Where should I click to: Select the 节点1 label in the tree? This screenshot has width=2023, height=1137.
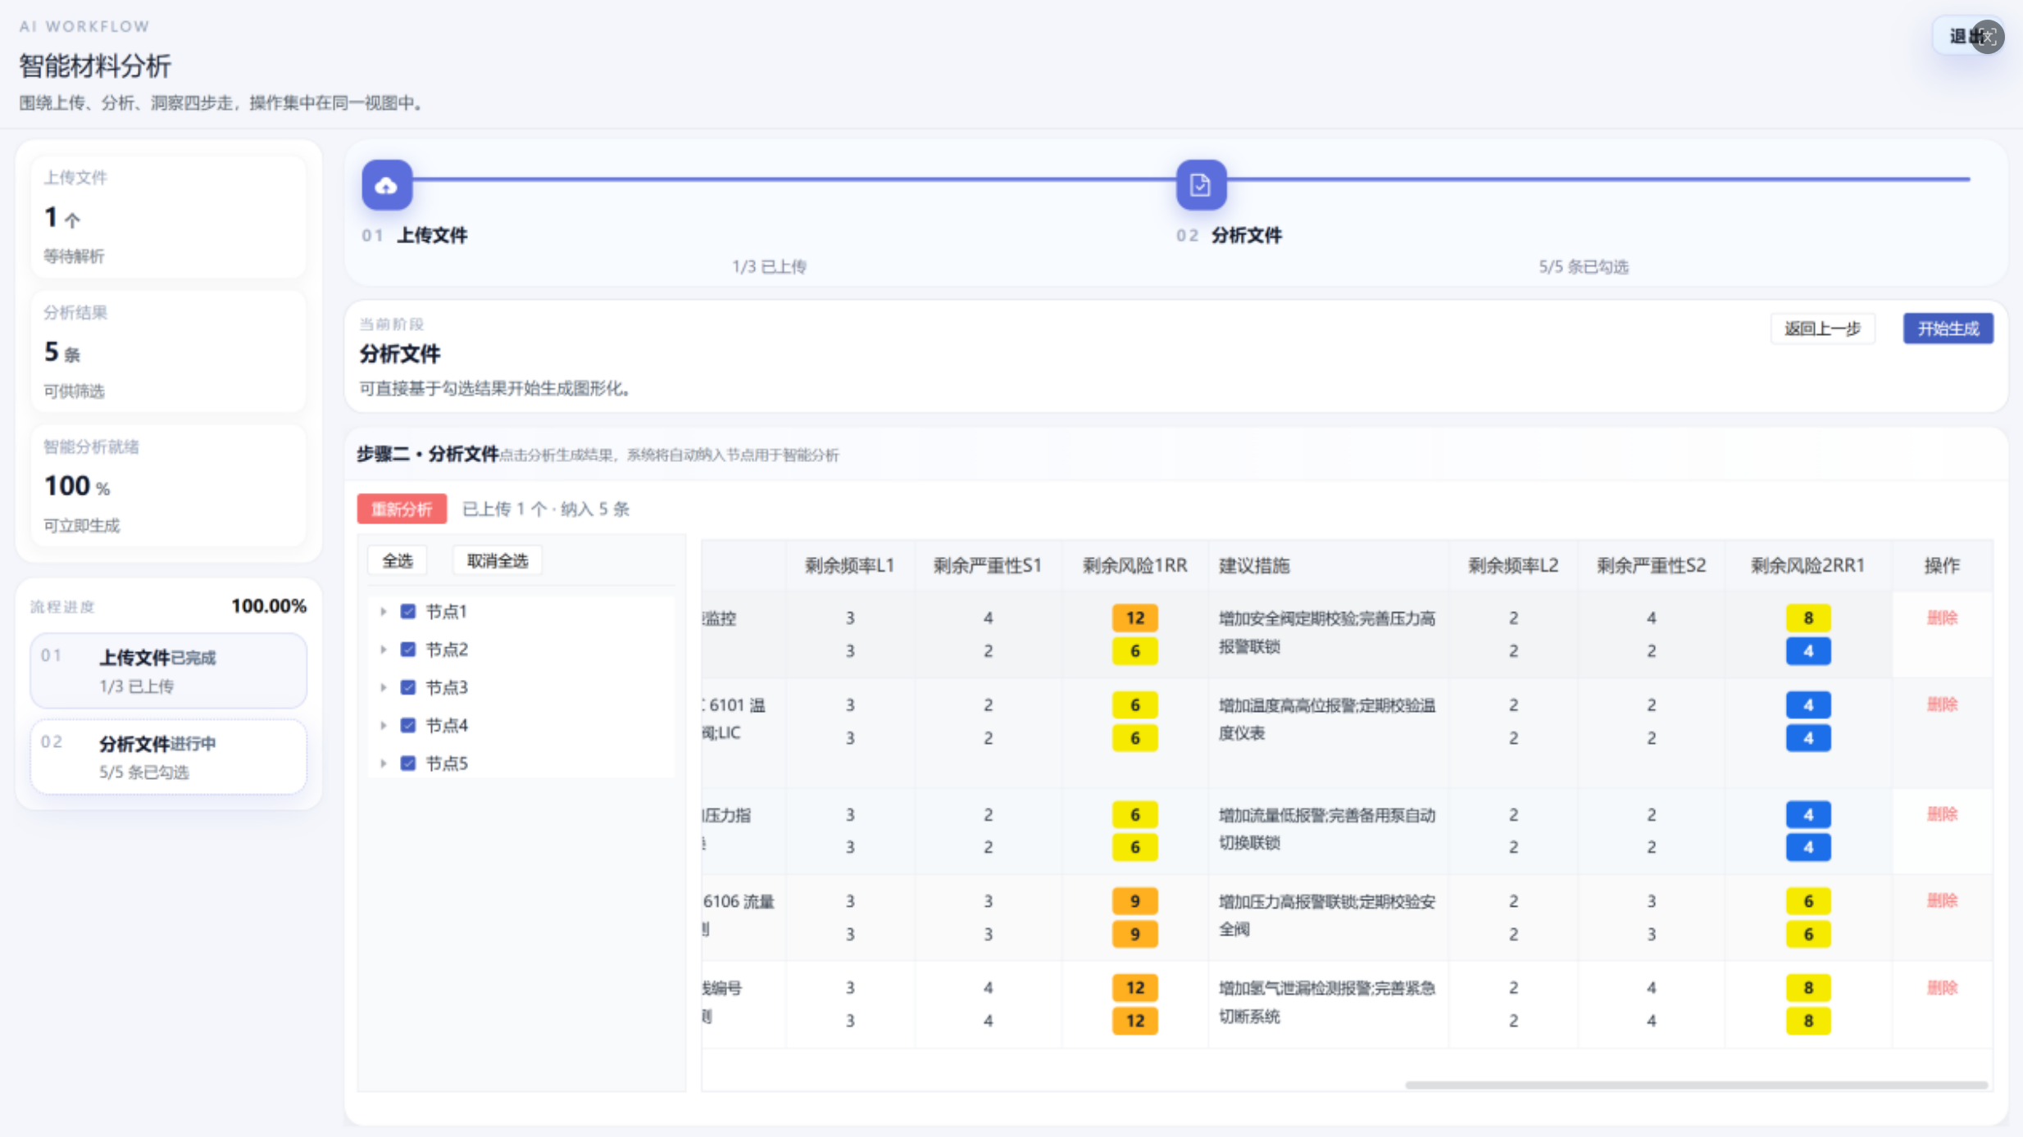pyautogui.click(x=447, y=611)
